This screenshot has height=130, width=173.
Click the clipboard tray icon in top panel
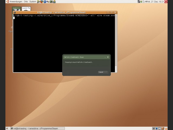click(144, 2)
